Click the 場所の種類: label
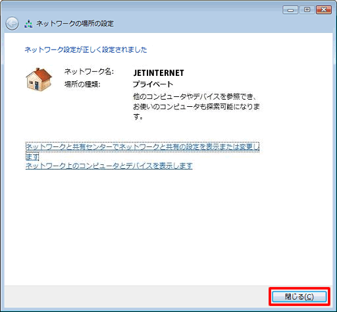This screenshot has width=337, height=312. click(82, 84)
